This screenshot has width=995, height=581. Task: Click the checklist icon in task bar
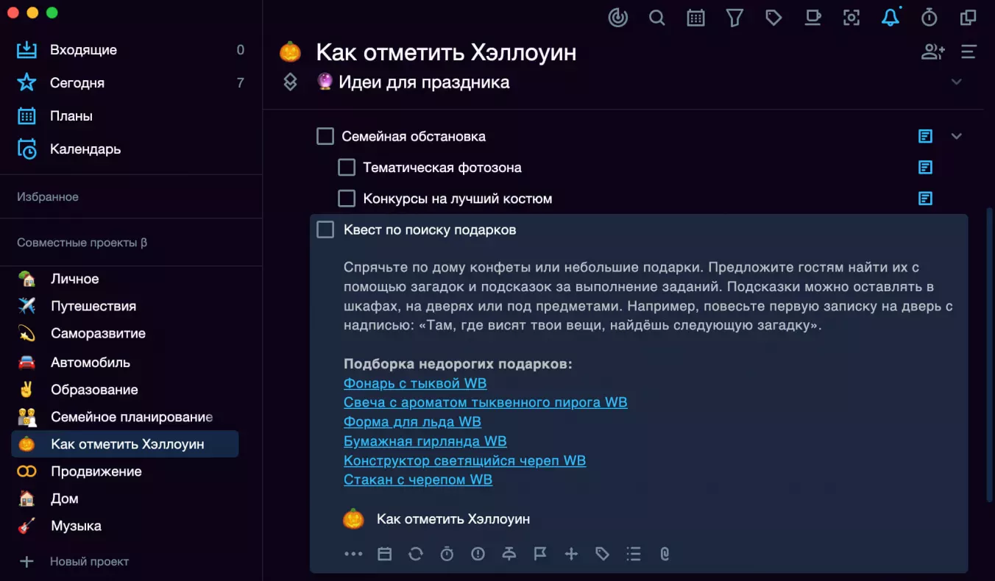point(633,554)
